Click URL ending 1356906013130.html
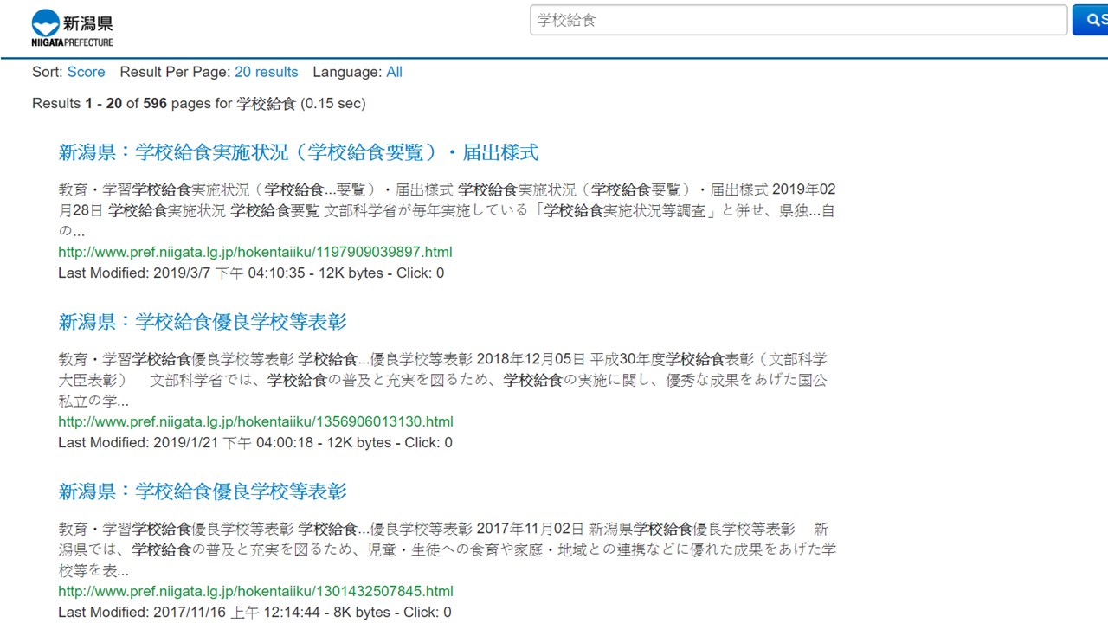This screenshot has width=1108, height=623. click(255, 421)
